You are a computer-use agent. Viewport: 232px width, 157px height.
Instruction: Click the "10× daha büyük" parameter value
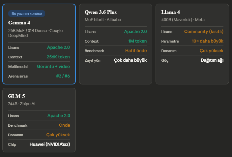pyautogui.click(x=207, y=41)
